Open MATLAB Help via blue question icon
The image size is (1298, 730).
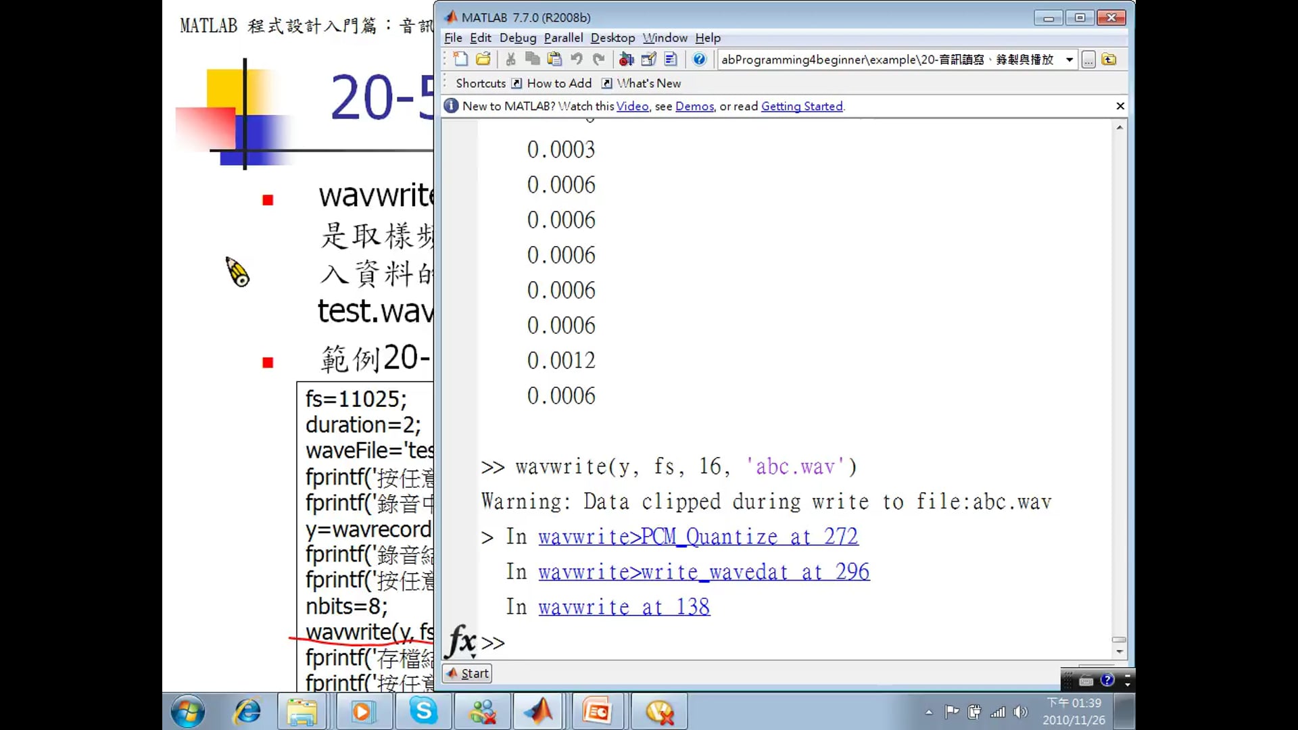(700, 59)
